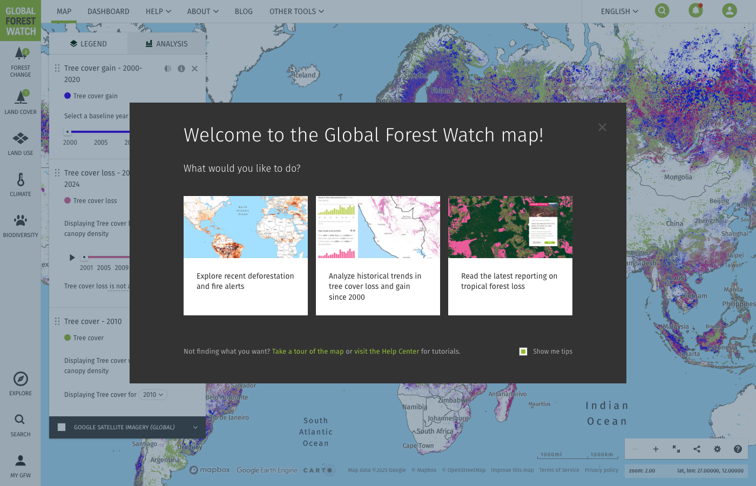The height and width of the screenshot is (486, 756).
Task: Change the Tree cover year from 2010
Action: [153, 394]
